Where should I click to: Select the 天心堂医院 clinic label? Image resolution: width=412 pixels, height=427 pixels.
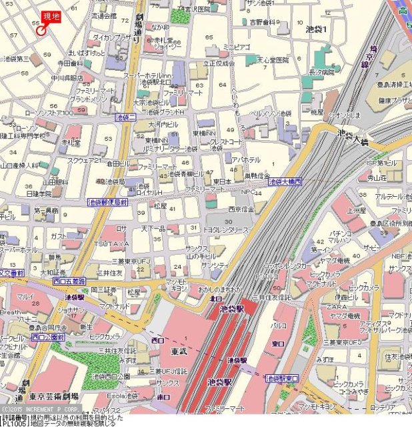(x=274, y=60)
